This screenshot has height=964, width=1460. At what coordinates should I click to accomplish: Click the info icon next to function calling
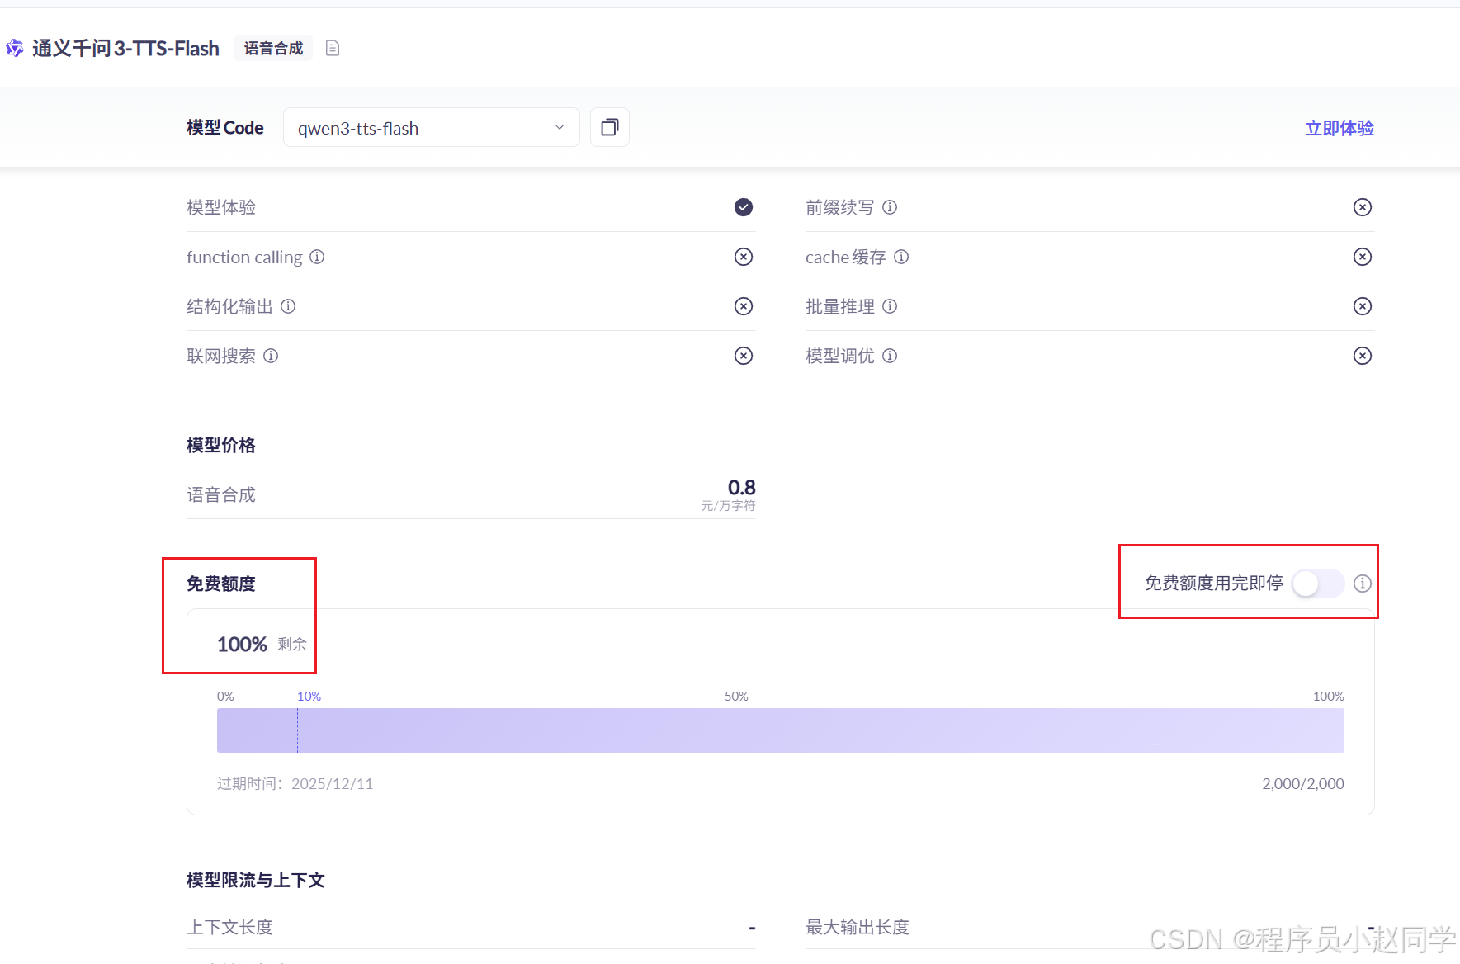[318, 257]
